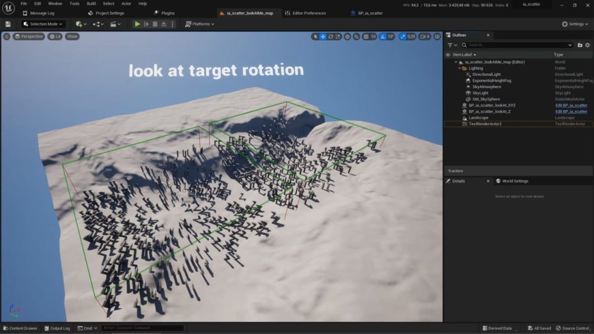Viewport: 594px width, 334px height.
Task: Open the Content Drawer
Action: coord(20,328)
